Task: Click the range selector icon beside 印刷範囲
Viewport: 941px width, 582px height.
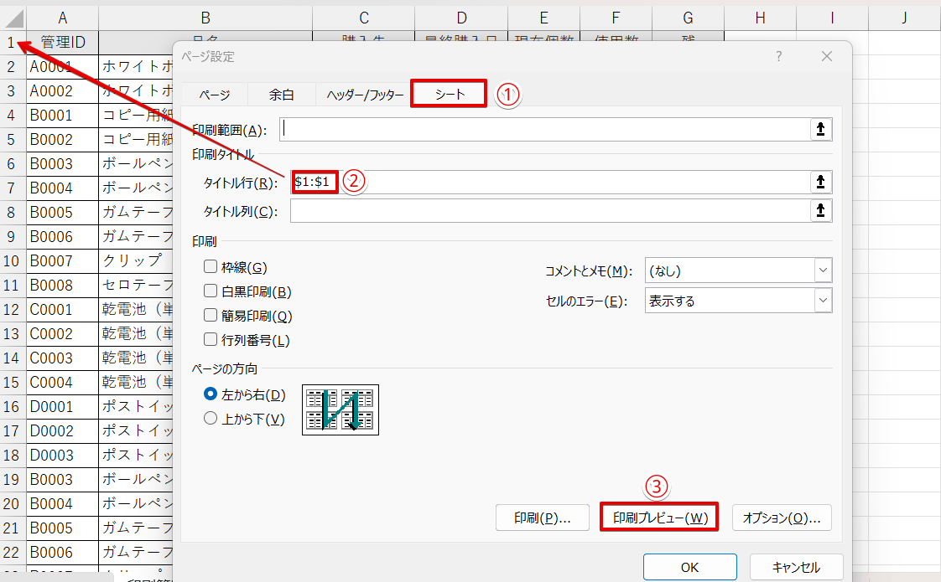Action: click(x=820, y=128)
